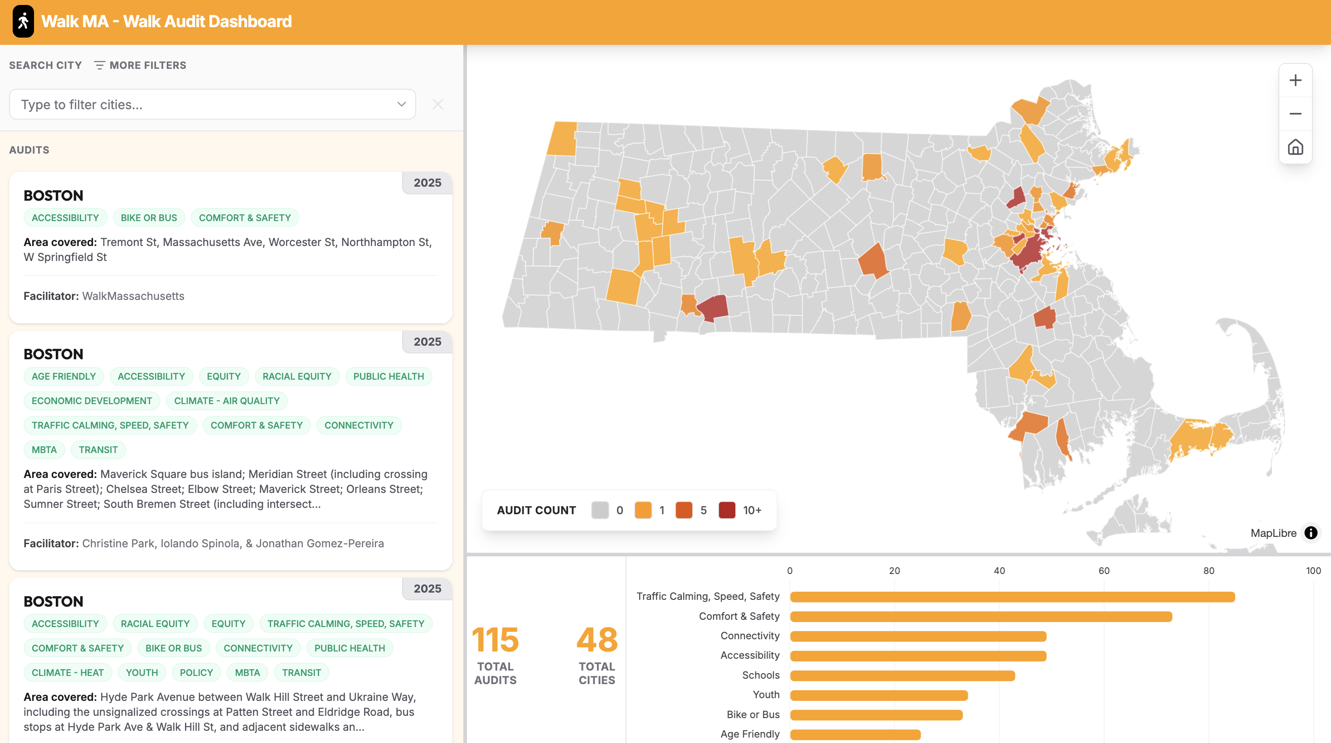1331x743 pixels.
Task: Click the MapLibre link in the map corner
Action: [1273, 533]
